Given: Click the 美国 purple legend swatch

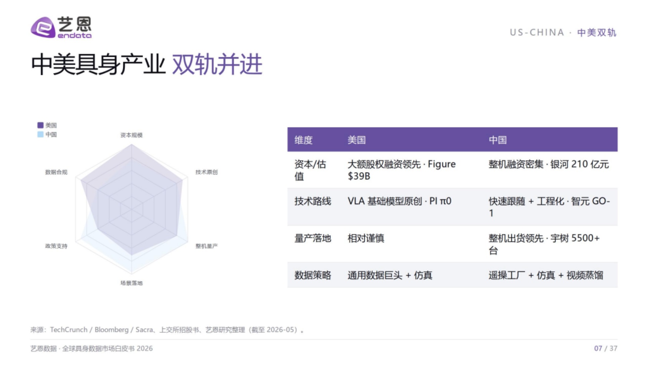Looking at the screenshot, I should (40, 125).
